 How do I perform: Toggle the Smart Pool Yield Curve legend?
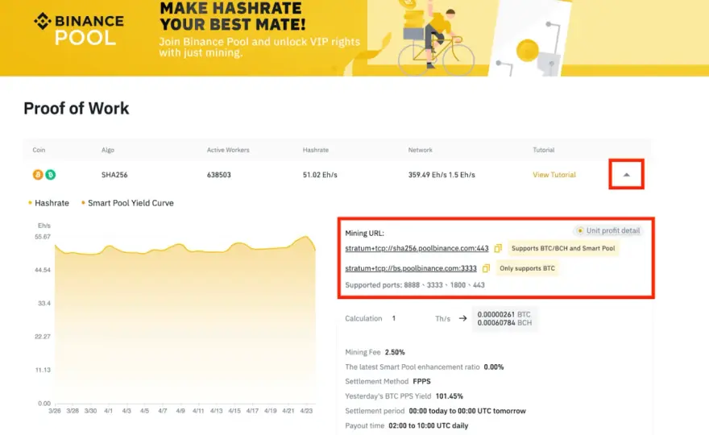pos(127,203)
